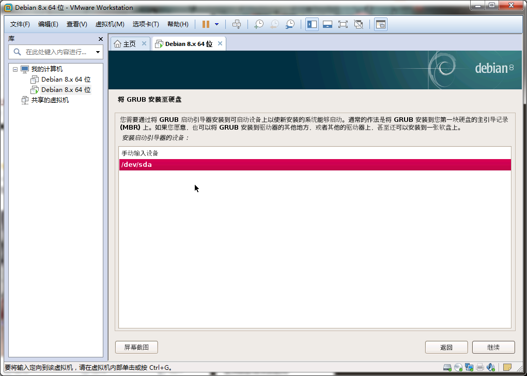This screenshot has width=527, height=376.
Task: Open the message log note icon
Action: pyautogui.click(x=507, y=367)
